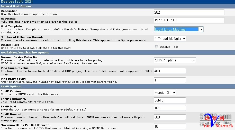Open the Host Template dropdown
The image size is (235, 130).
point(179,29)
